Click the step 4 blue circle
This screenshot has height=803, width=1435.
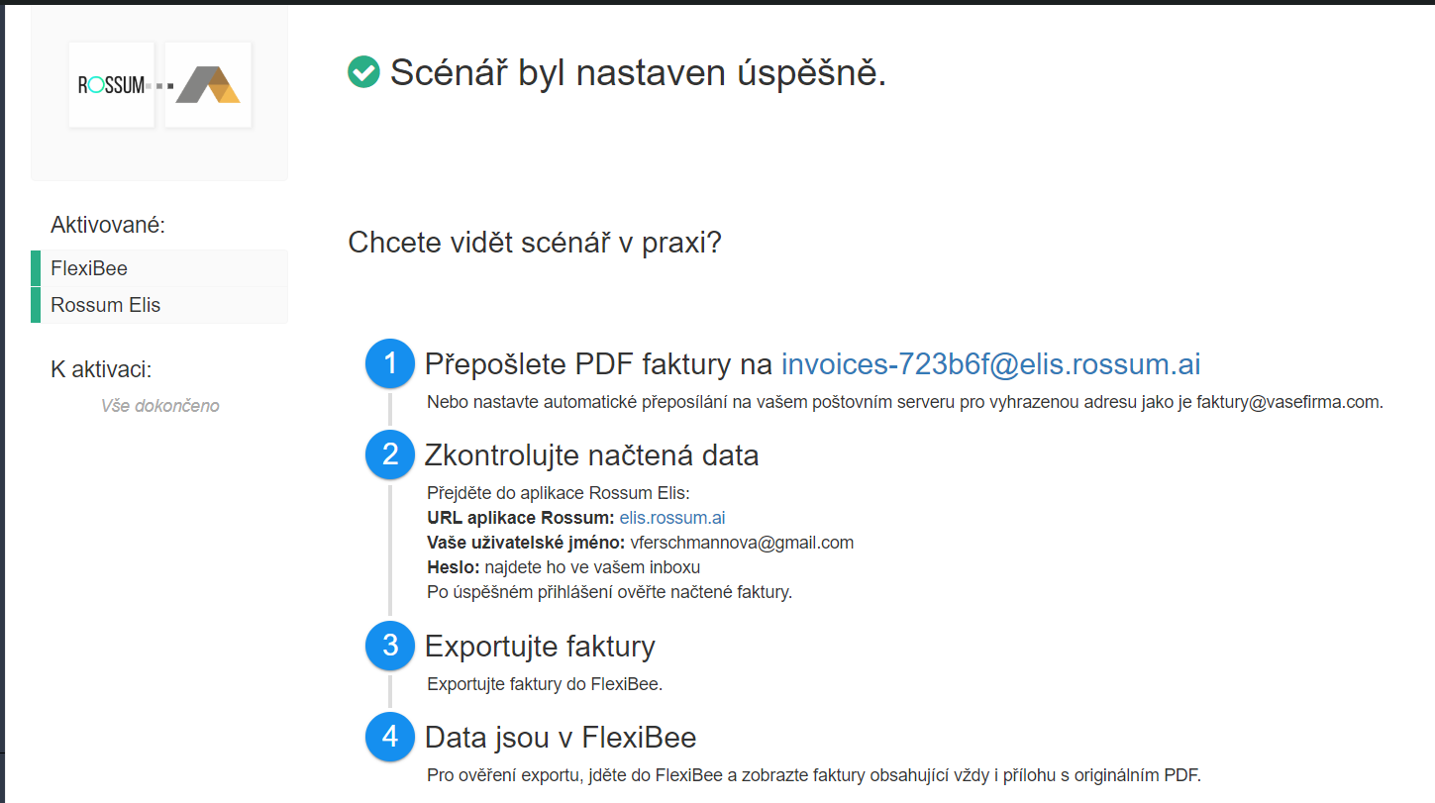click(391, 738)
